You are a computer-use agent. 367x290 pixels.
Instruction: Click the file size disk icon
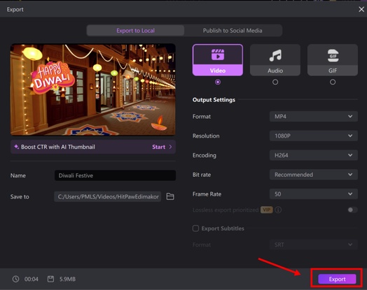click(51, 279)
